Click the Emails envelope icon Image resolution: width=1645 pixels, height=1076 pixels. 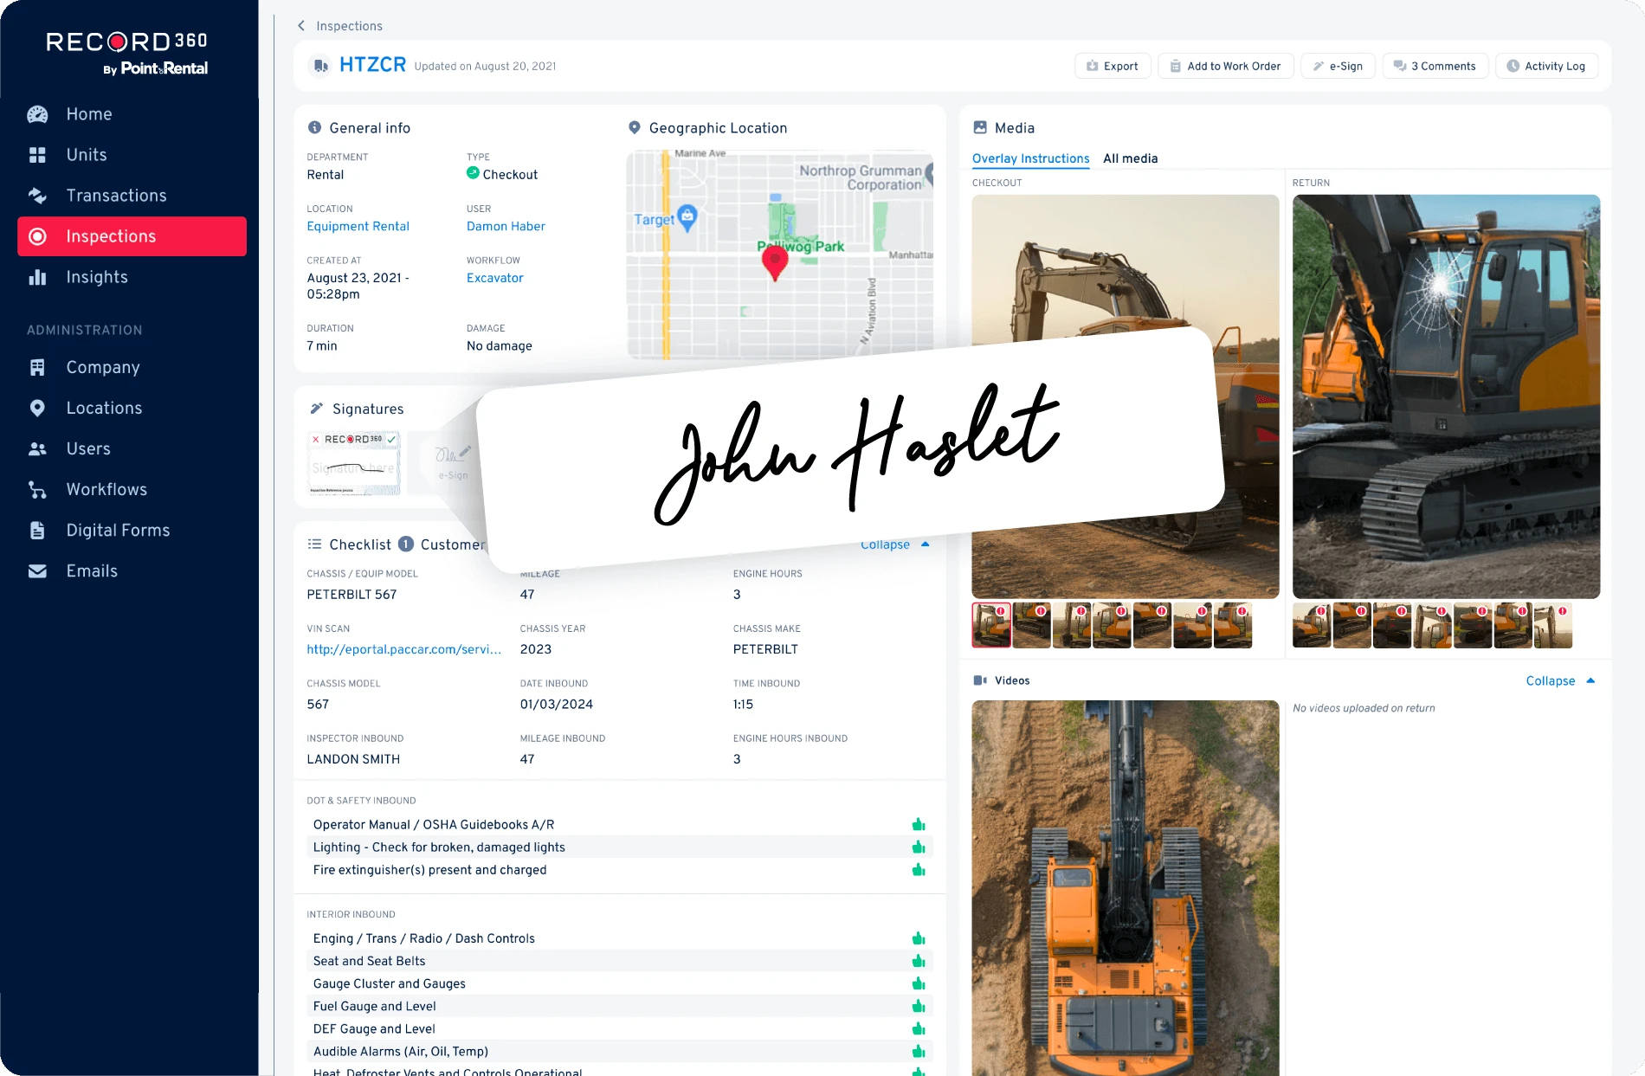click(x=37, y=571)
